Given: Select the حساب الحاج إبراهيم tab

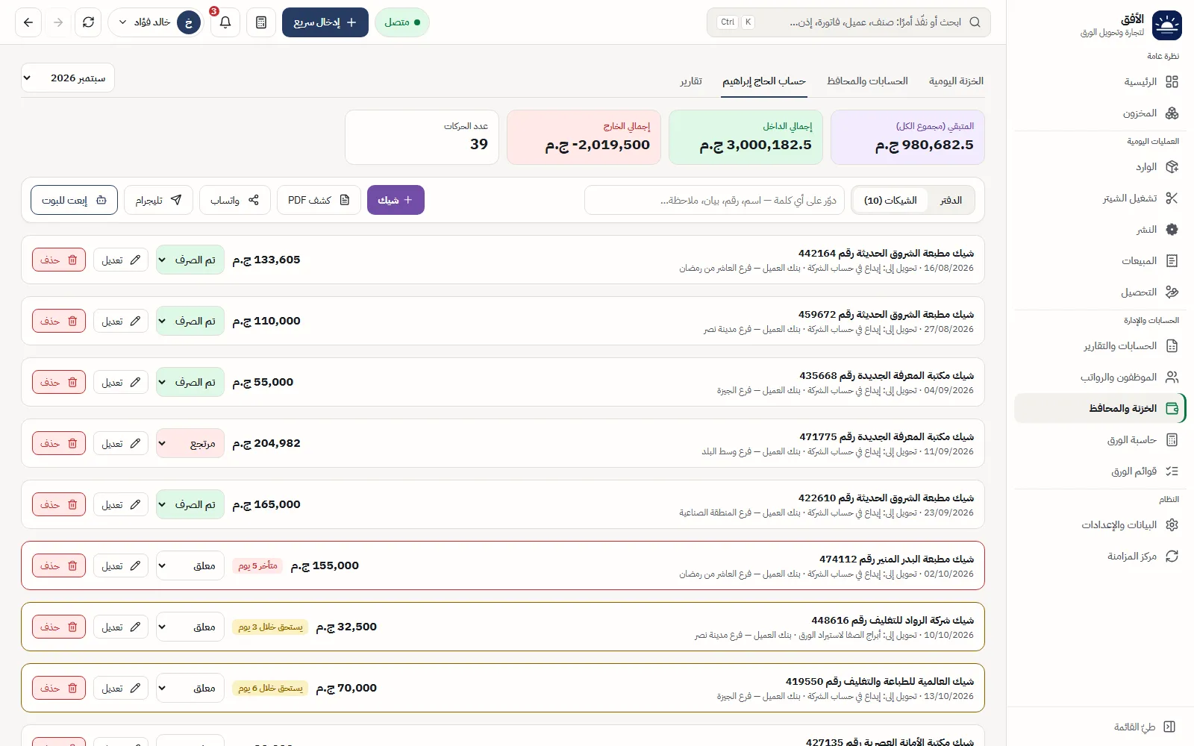Looking at the screenshot, I should click(x=764, y=81).
